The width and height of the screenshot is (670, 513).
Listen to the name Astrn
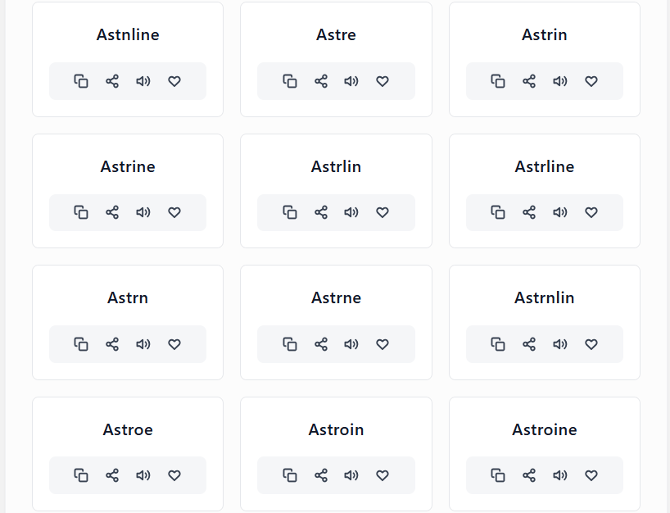pos(143,344)
